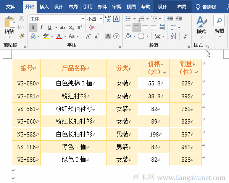Increase indent of the paragraph
229x183 pixels.
(178, 19)
